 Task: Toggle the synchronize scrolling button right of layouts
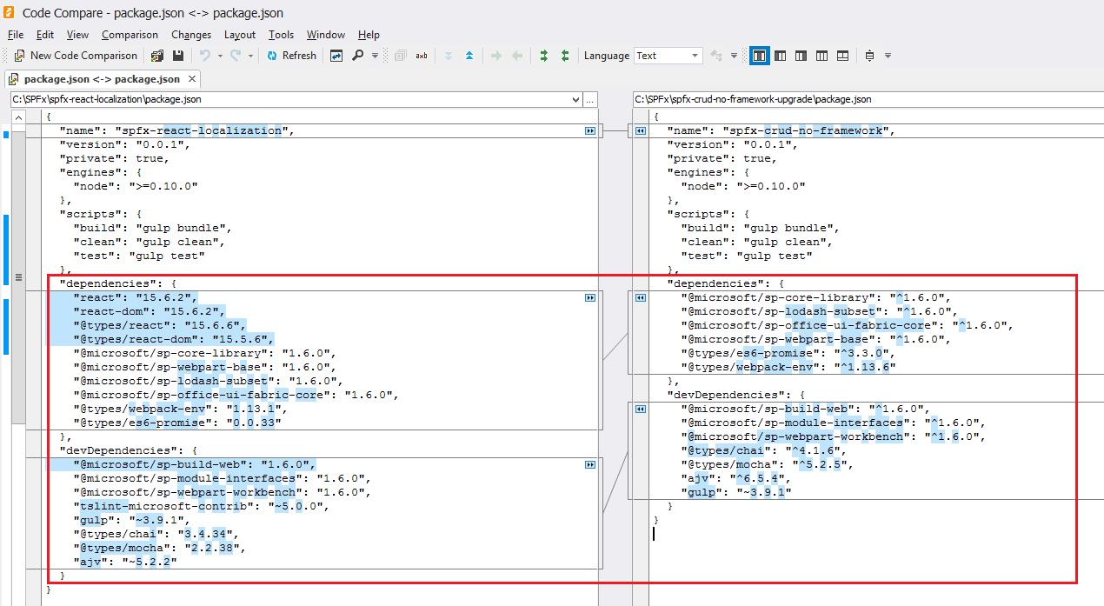pos(869,56)
